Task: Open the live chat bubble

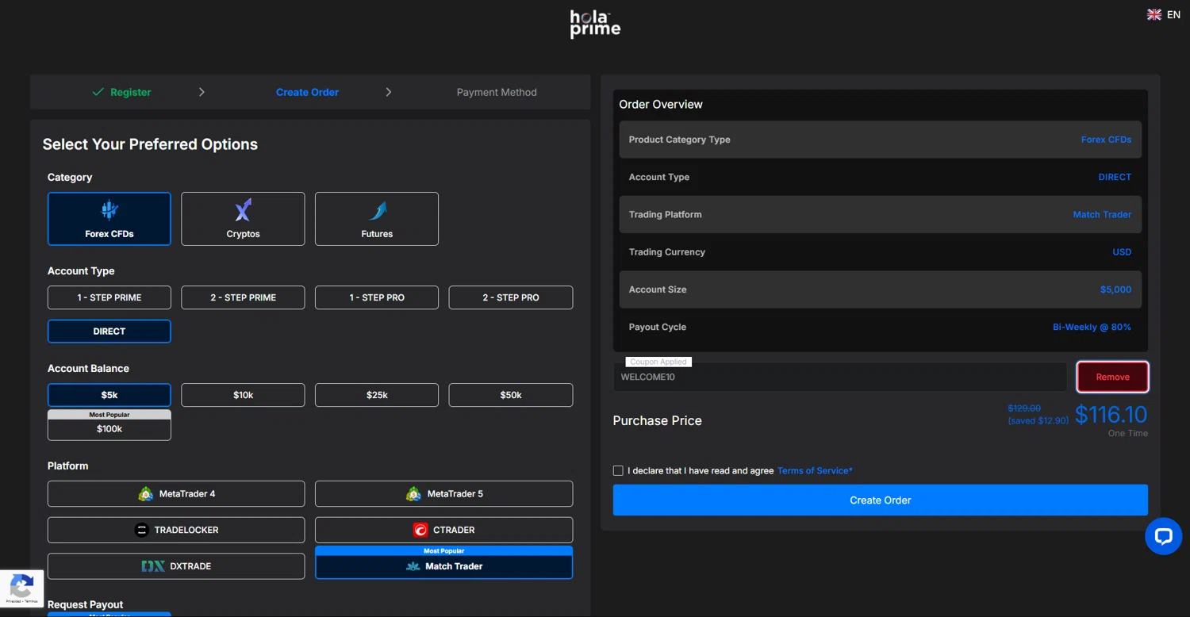Action: click(x=1164, y=536)
